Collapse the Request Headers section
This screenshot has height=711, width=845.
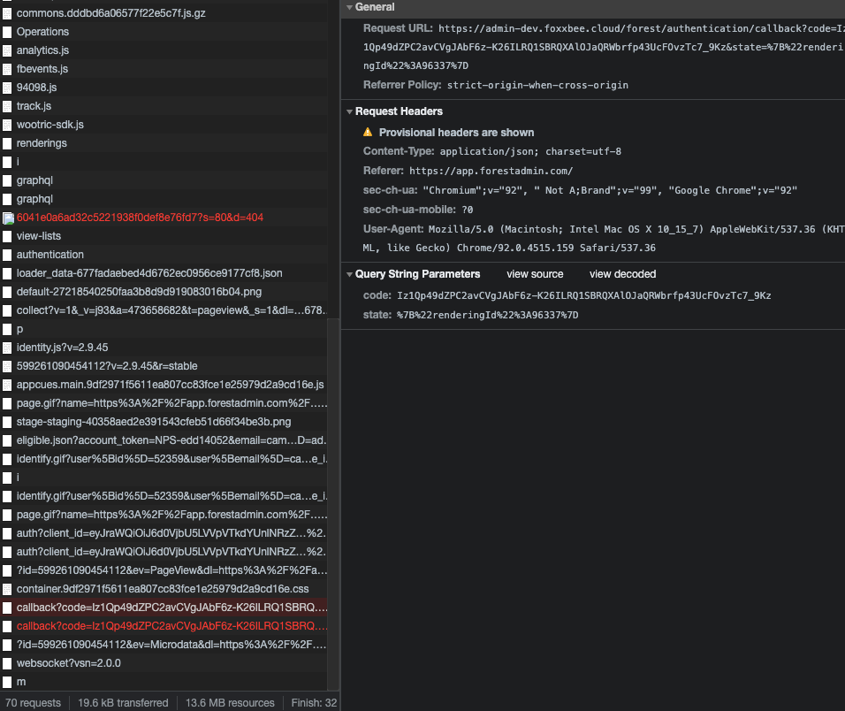coord(349,111)
